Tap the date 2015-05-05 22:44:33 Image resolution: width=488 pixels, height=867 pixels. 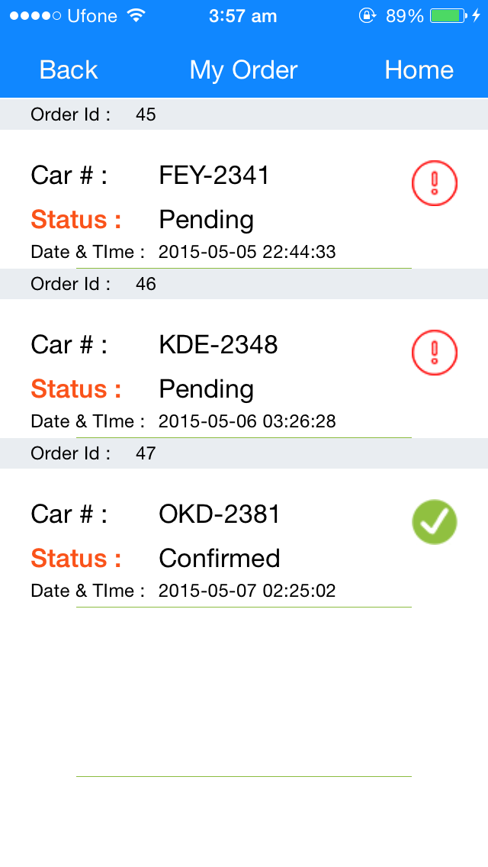pos(247,252)
